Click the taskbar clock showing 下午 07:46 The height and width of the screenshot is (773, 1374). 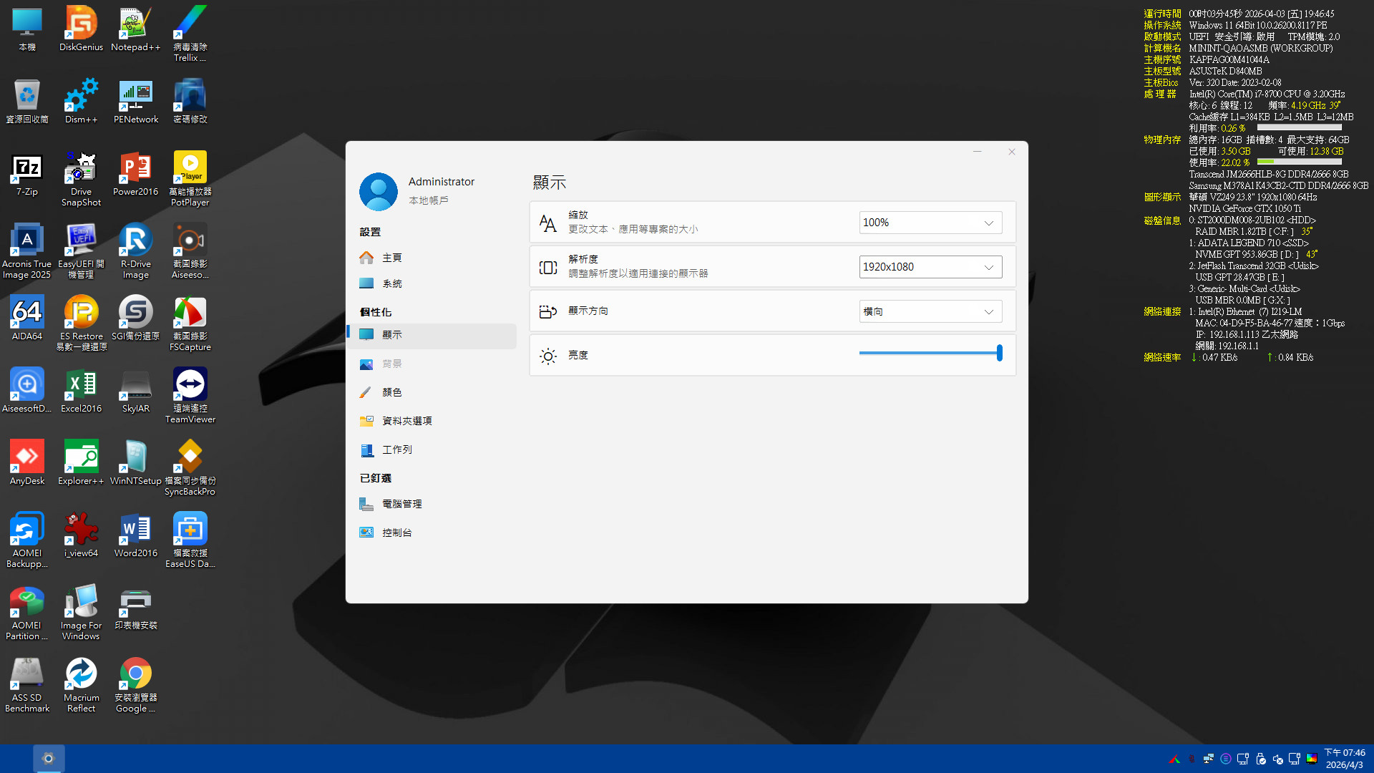pyautogui.click(x=1344, y=759)
